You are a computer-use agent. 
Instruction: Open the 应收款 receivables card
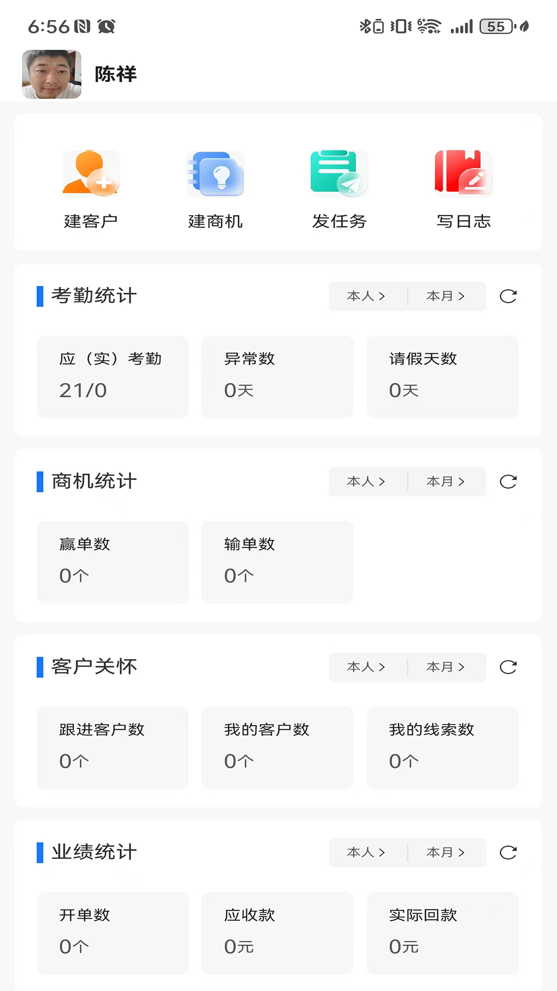(x=277, y=933)
